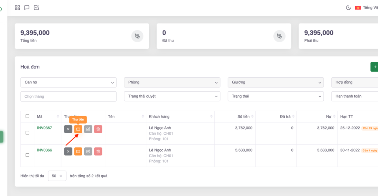Viewport: 378px width, 196px height.
Task: Open the Phòng dropdown filter
Action: [x=172, y=82]
